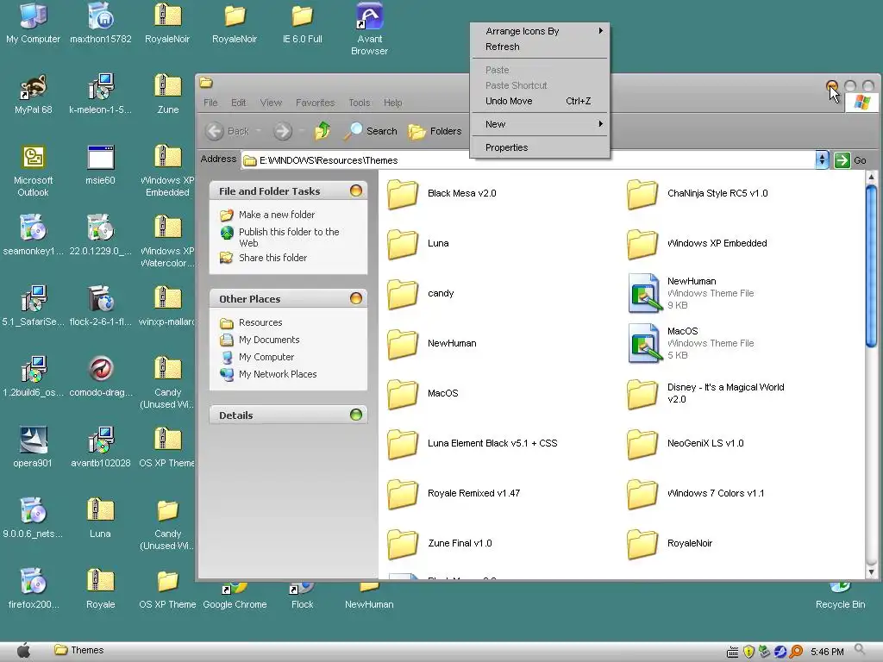Select the Disney Magical World v2.0 folder
Viewport: 883px width, 662px height.
click(x=705, y=393)
